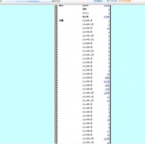145x144 pixels.
Task: Open count link 17 for 2014年8月
Action: click(108, 131)
